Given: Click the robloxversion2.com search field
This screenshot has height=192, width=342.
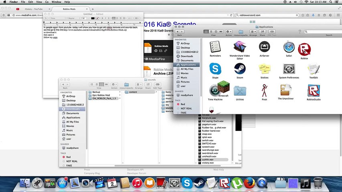Looking at the screenshot, I should [x=267, y=15].
